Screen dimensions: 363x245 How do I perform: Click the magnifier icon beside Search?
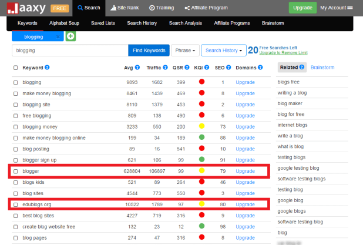80,8
